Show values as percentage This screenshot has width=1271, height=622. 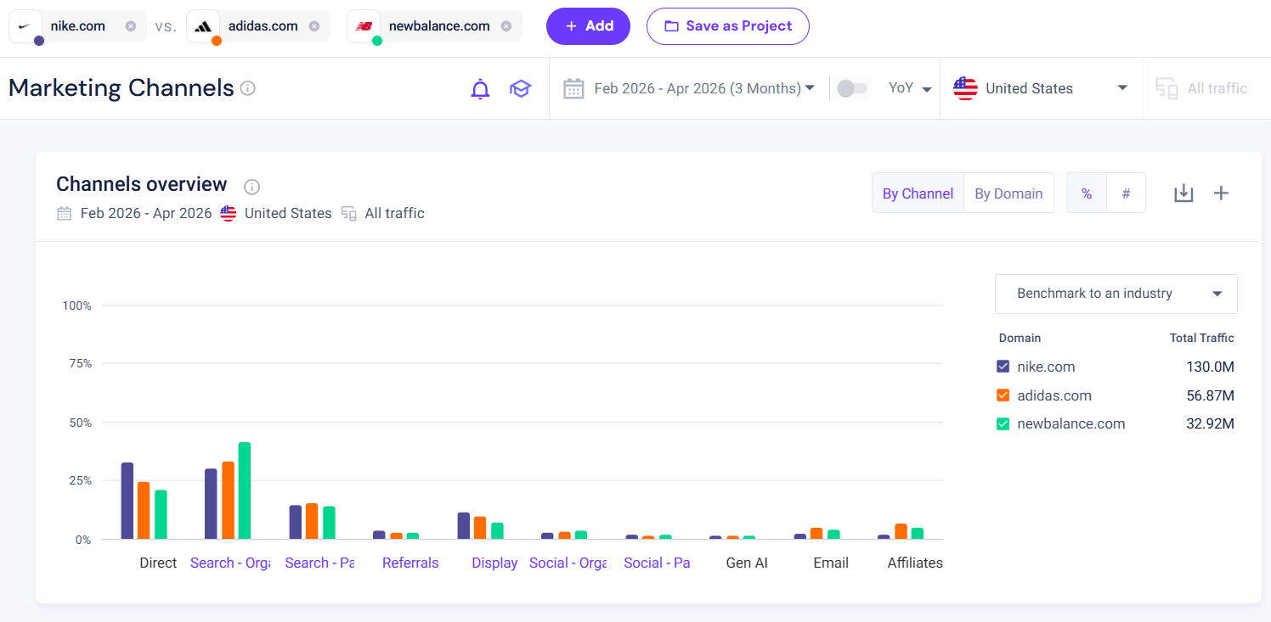point(1086,193)
